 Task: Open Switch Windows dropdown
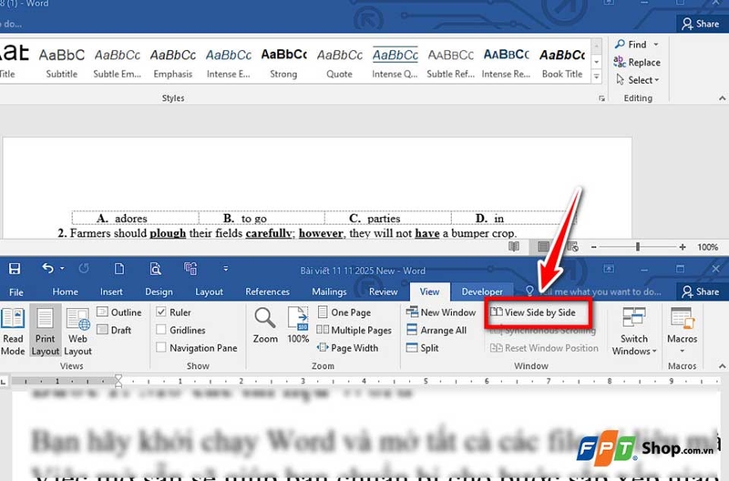coord(633,332)
